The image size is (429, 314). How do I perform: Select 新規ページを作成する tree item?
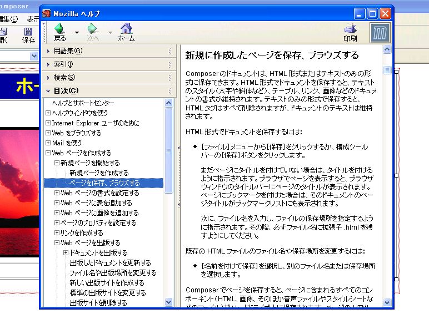point(99,173)
